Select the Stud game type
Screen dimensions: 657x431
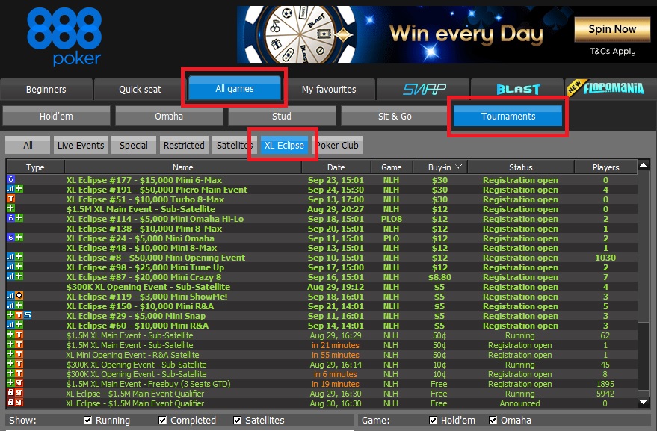point(282,116)
